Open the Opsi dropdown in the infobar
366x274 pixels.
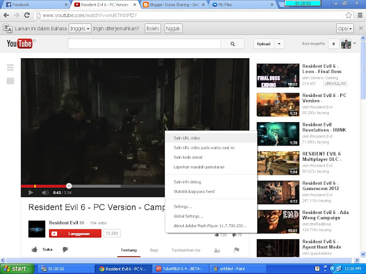coord(345,29)
